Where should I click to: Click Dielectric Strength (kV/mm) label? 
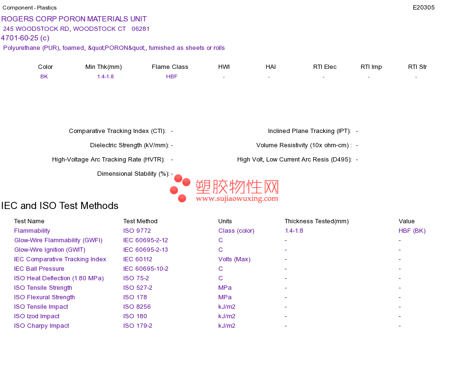click(130, 145)
